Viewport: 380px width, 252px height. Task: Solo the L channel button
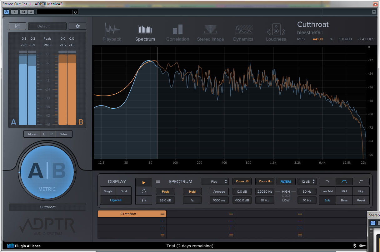(x=44, y=134)
